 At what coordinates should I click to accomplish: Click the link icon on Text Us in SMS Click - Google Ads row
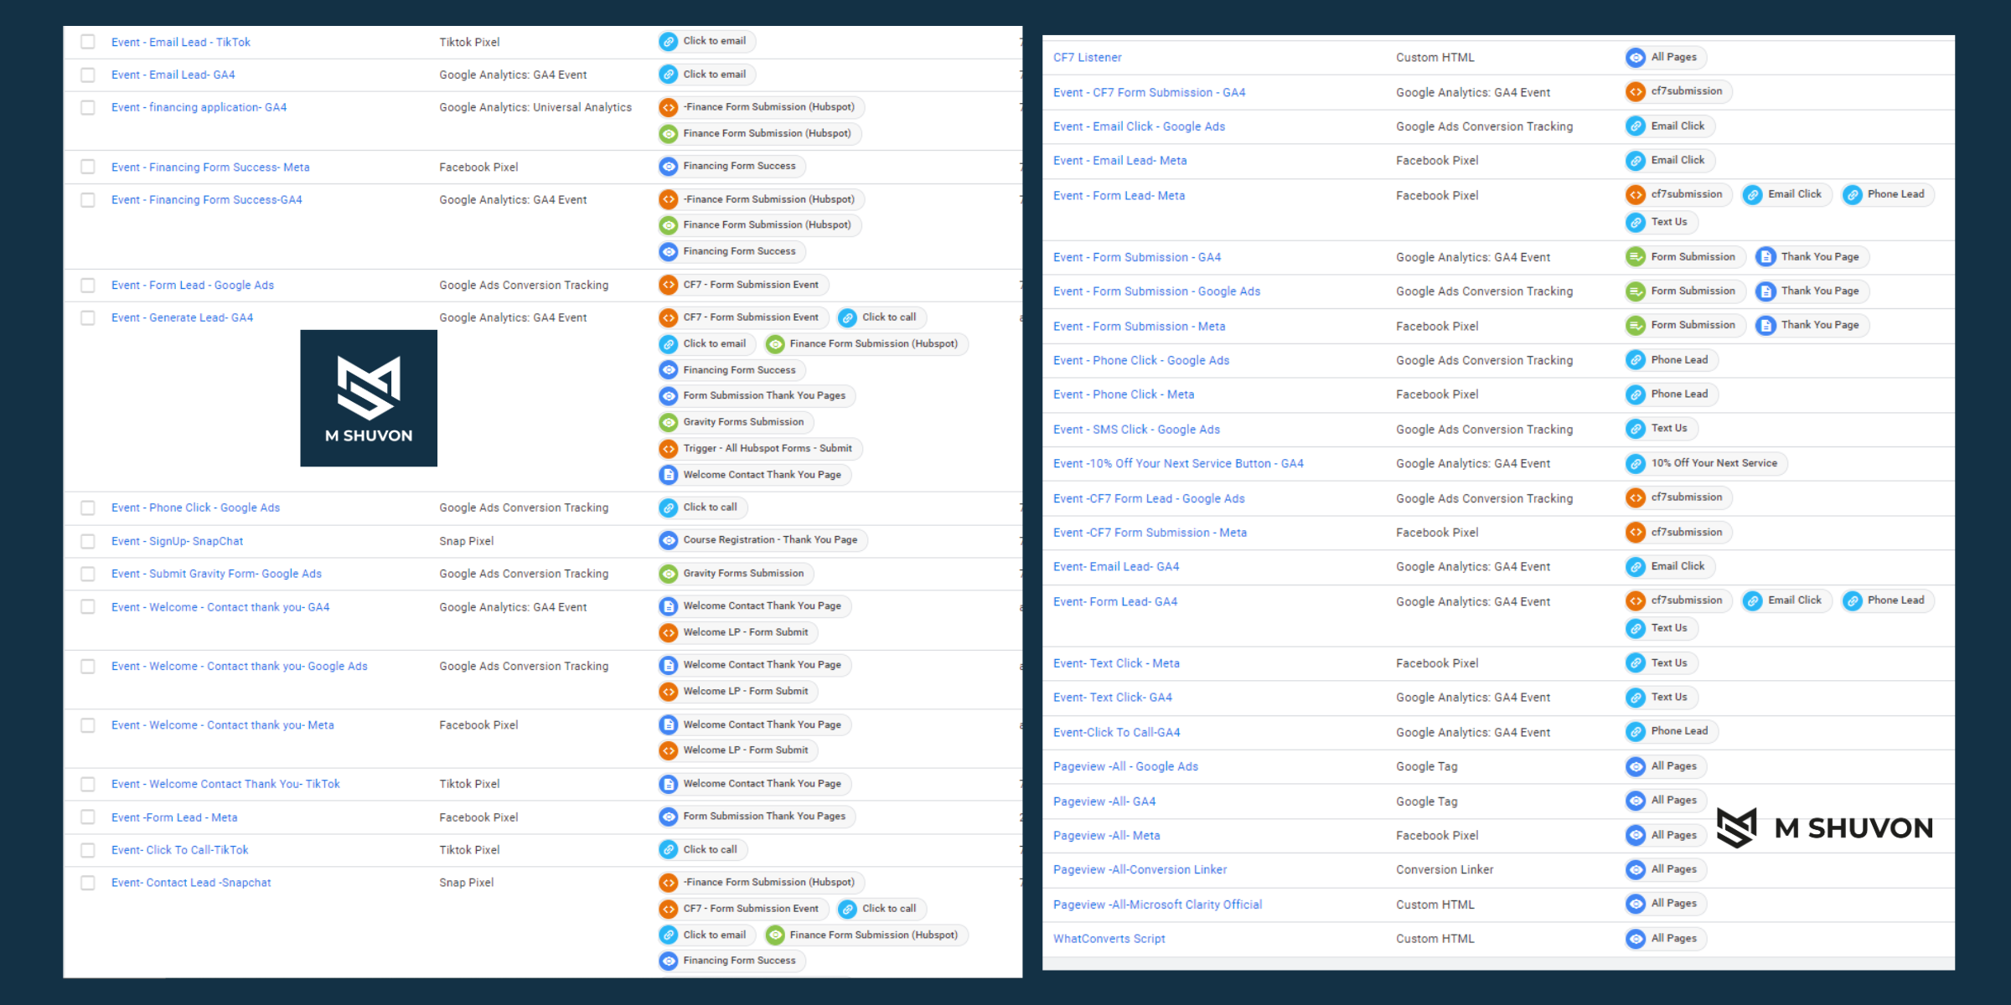1636,429
